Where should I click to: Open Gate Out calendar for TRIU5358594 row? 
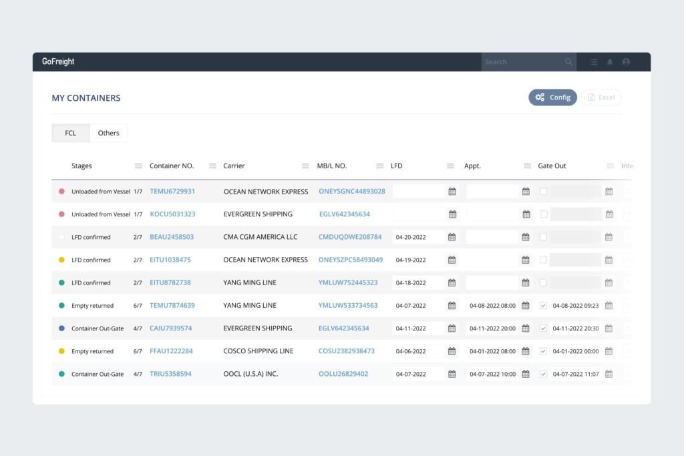(609, 374)
